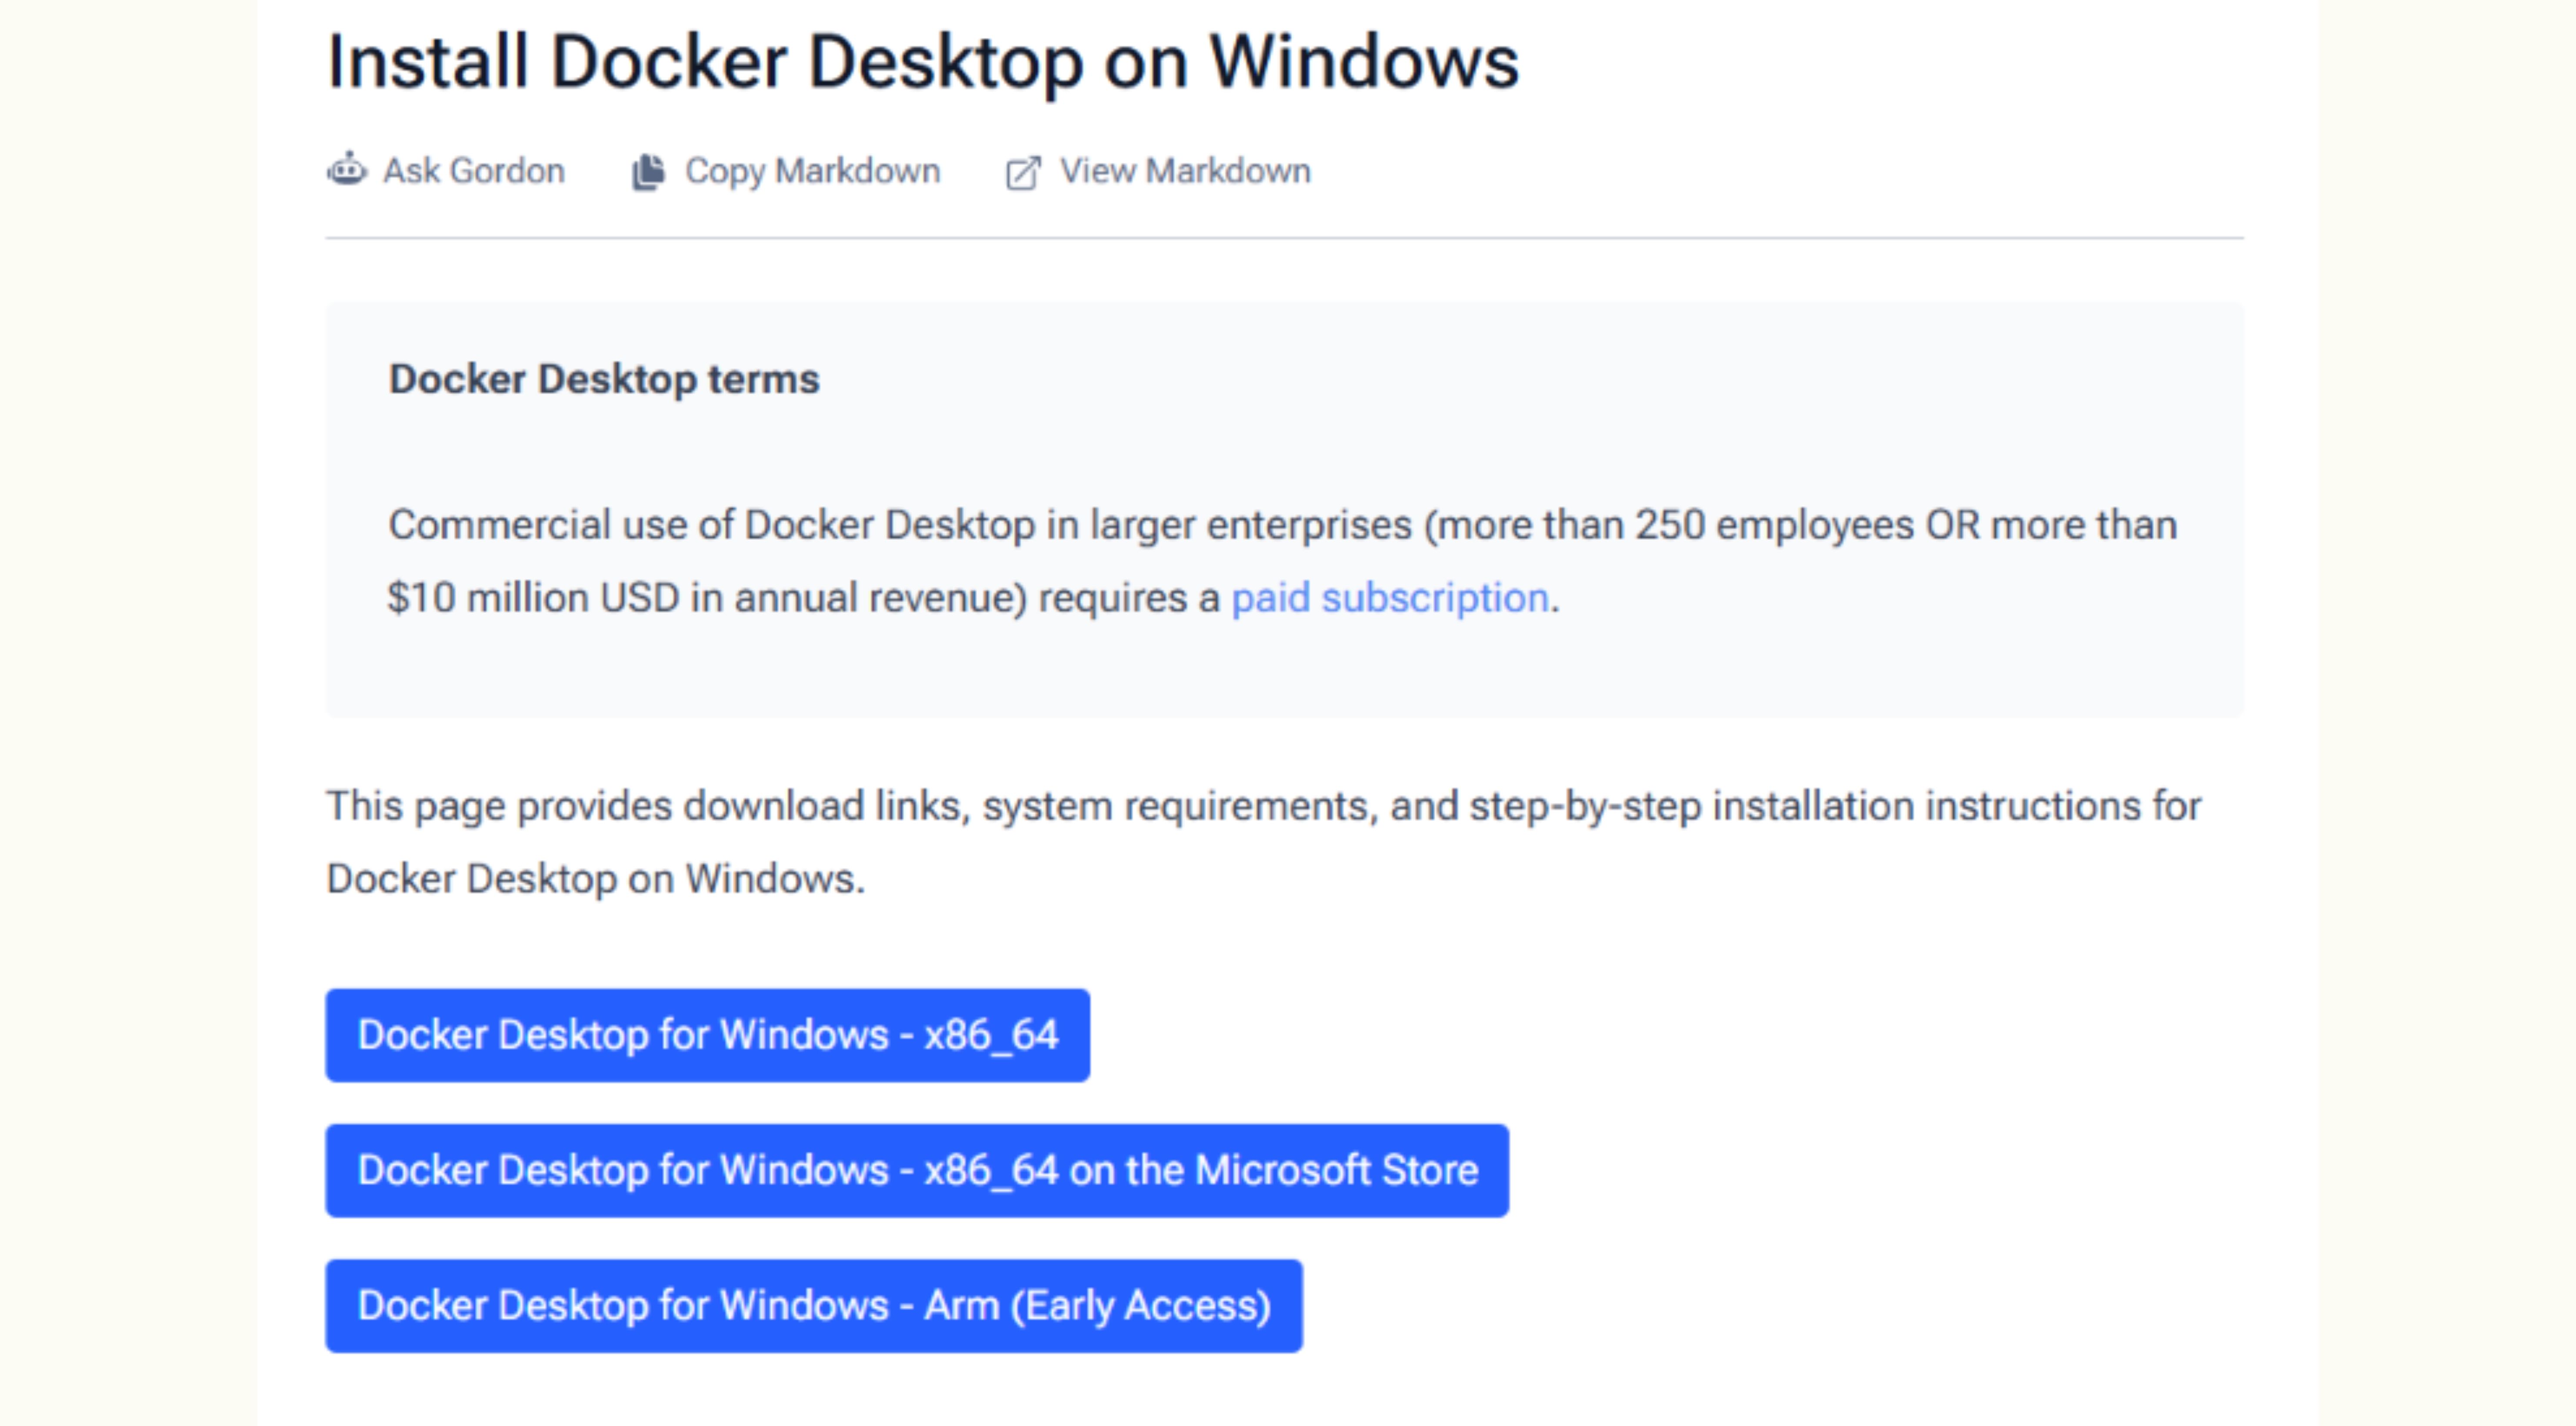Click the sentence 'This page provides download links'
2576x1426 pixels.
pyautogui.click(x=648, y=806)
